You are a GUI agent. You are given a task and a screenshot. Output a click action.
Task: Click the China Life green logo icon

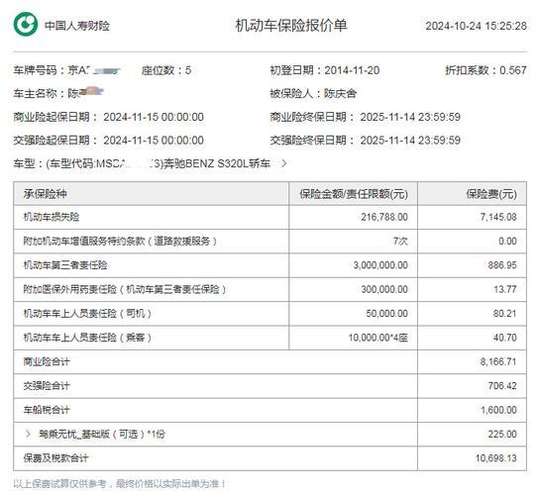[26, 24]
